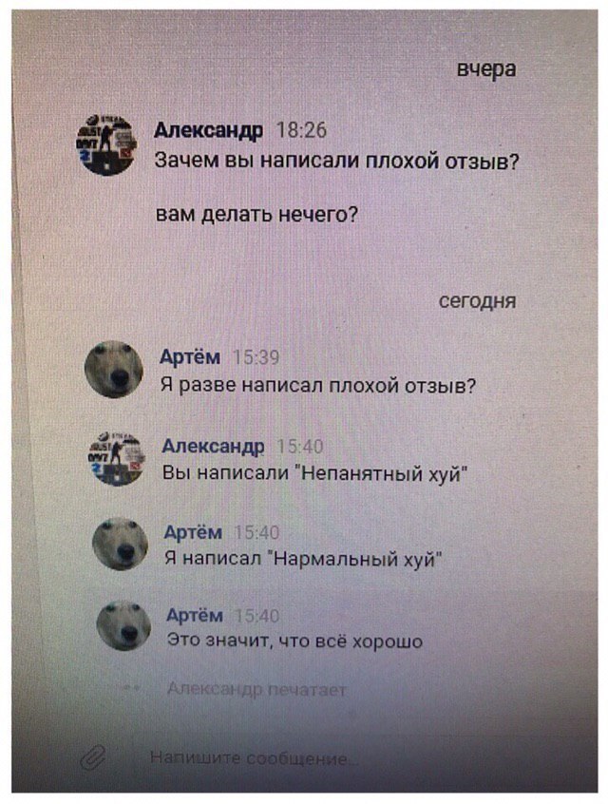Image resolution: width=608 pixels, height=804 pixels.
Task: Select the message 'вам делать нечего?'
Action: (256, 214)
